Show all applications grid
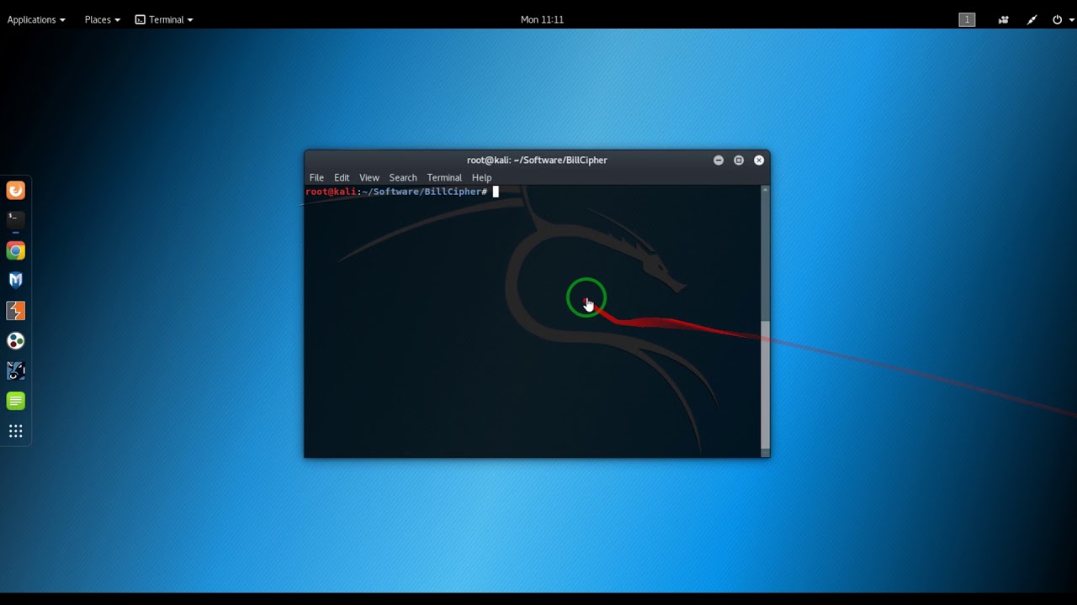1077x605 pixels. pos(15,431)
